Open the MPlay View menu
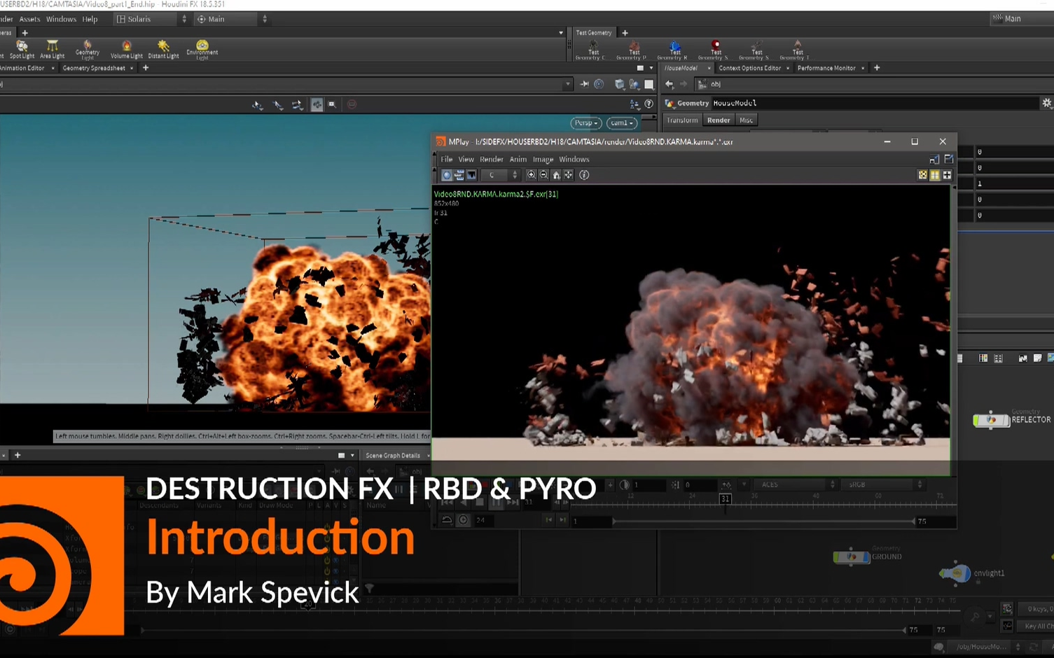 (466, 159)
